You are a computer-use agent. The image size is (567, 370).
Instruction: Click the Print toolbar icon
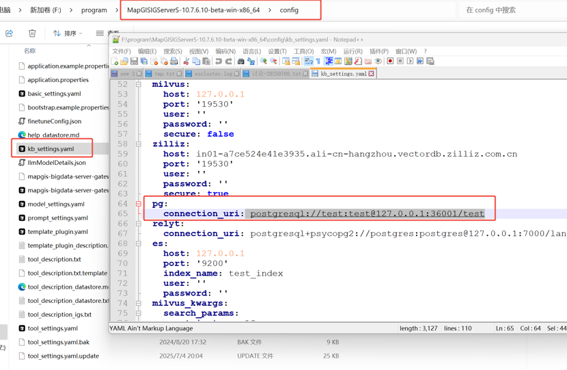(x=174, y=62)
